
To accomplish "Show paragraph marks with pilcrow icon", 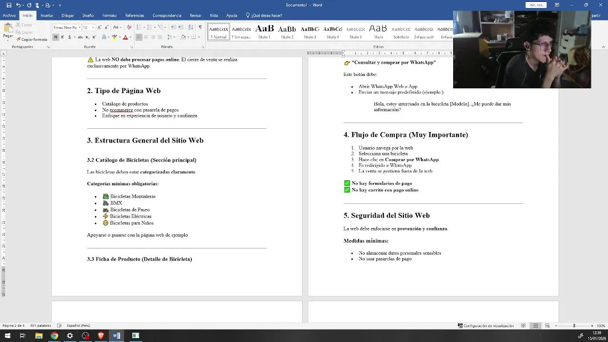I will 200,27.
